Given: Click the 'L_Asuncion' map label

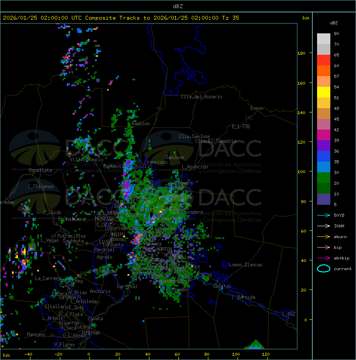Looking at the screenshot, I should (x=195, y=167).
